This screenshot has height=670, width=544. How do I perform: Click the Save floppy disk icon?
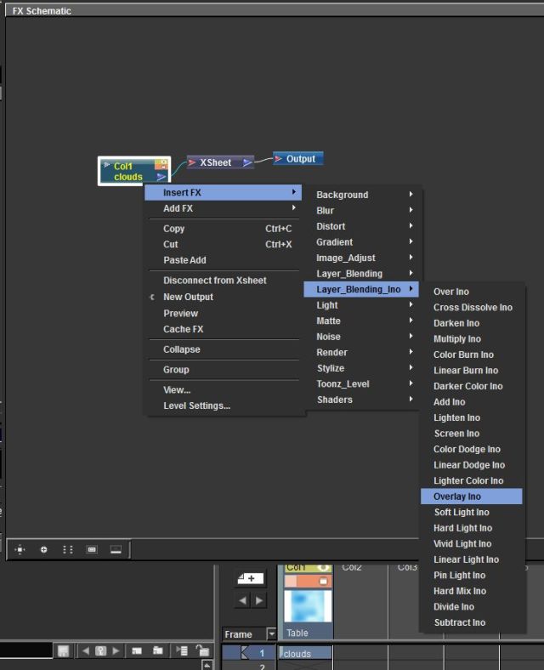click(x=63, y=651)
